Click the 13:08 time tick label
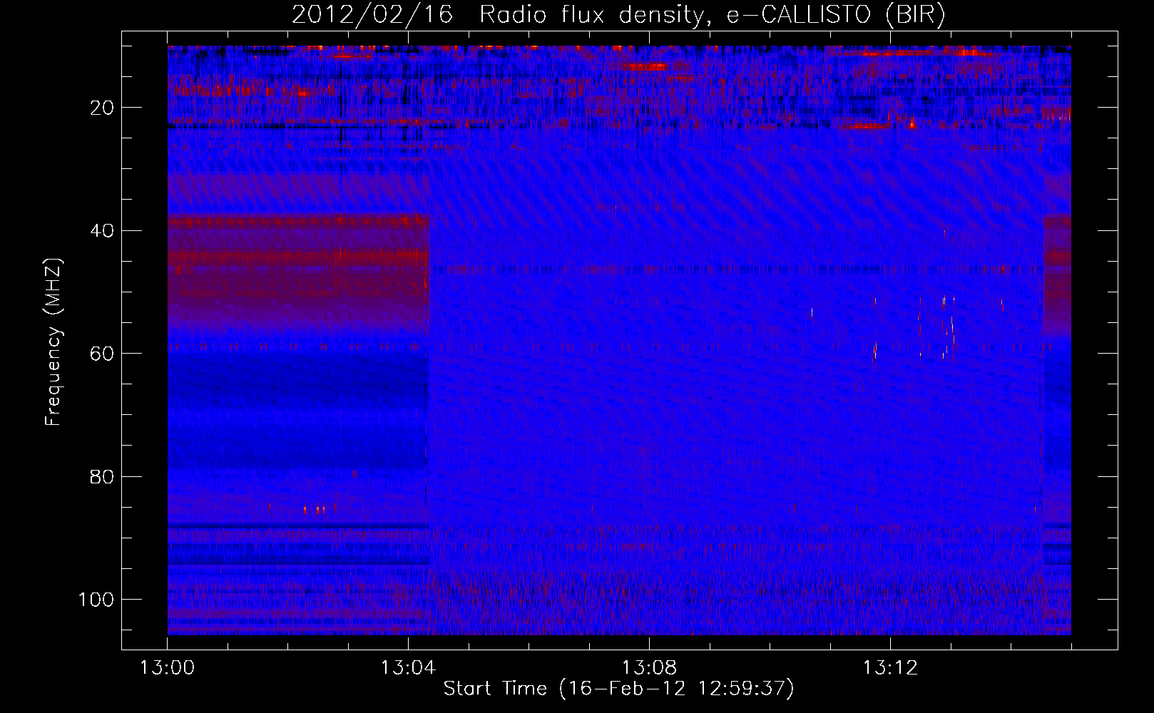The width and height of the screenshot is (1154, 713). click(649, 668)
